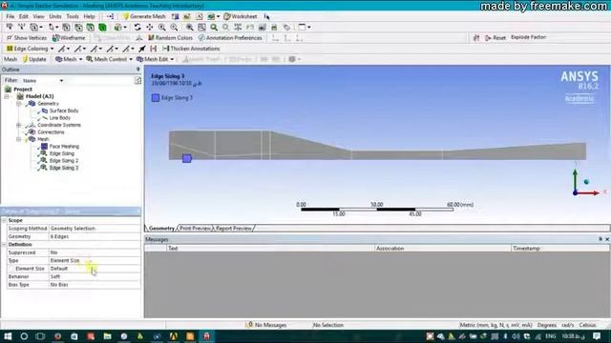
Task: Select Edge Sizing 2 in outline
Action: point(64,161)
